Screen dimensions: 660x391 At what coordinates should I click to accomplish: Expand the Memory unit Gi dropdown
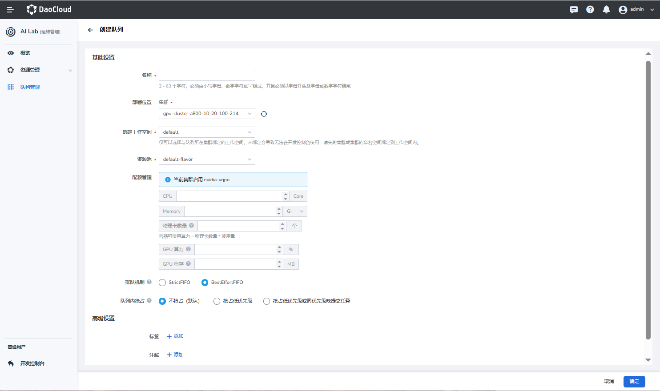(295, 211)
